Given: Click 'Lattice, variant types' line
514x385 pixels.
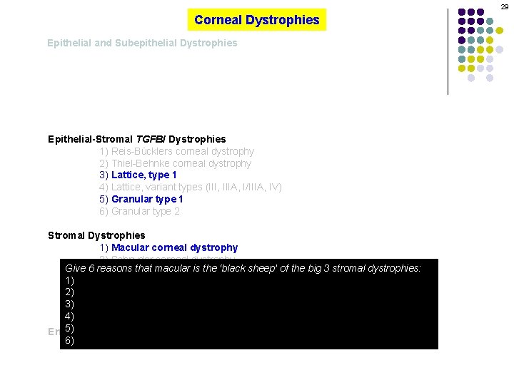Looking at the screenshot, I should 191,187.
